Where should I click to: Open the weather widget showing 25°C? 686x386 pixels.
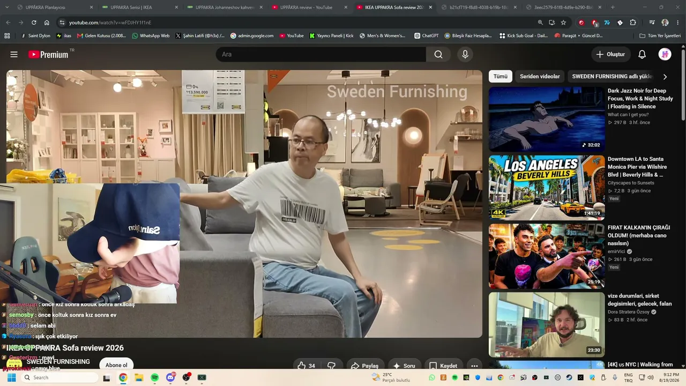(390, 377)
